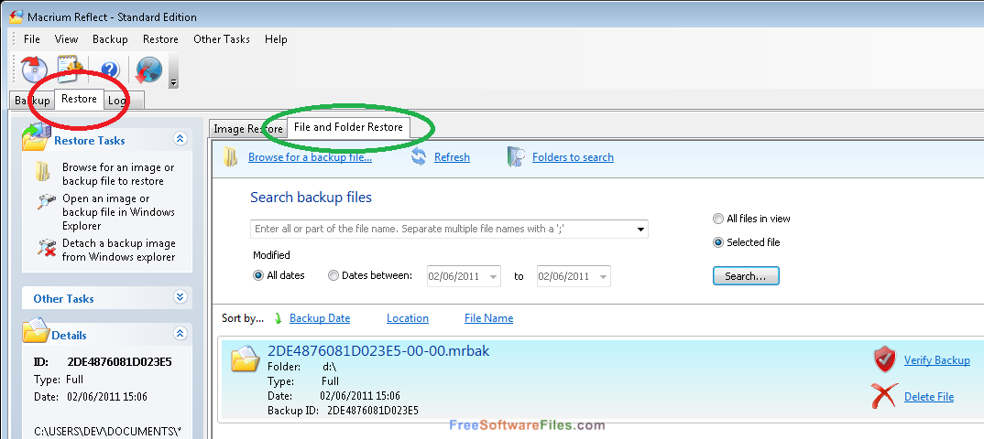Click the Folders to search link
The width and height of the screenshot is (984, 439).
pos(573,157)
